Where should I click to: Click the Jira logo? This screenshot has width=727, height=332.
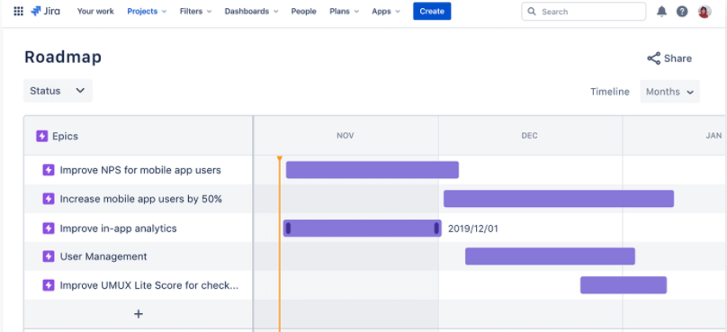(45, 12)
